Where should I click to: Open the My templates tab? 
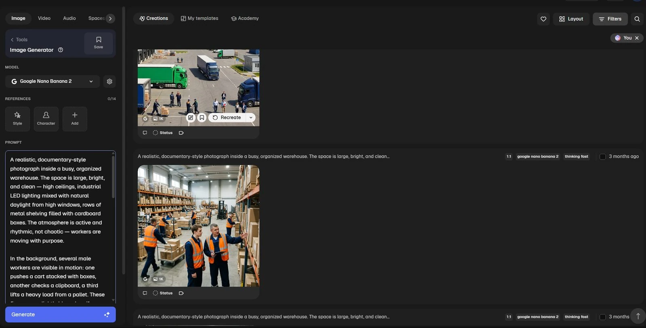tap(199, 19)
